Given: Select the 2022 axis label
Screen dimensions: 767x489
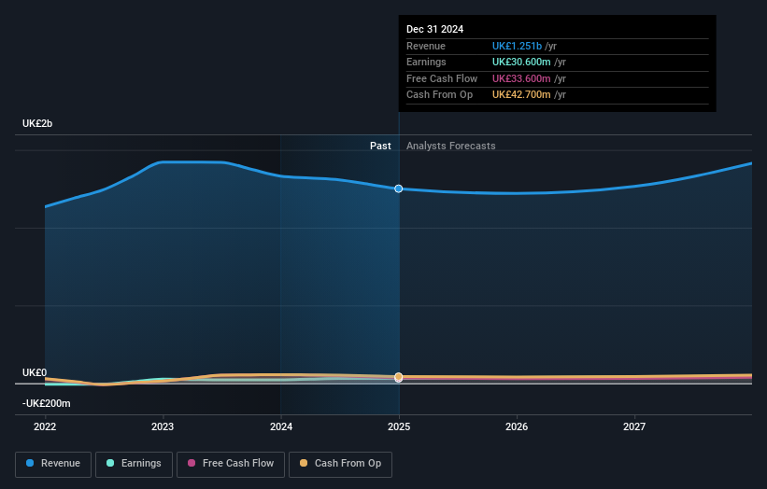Looking at the screenshot, I should click(45, 427).
